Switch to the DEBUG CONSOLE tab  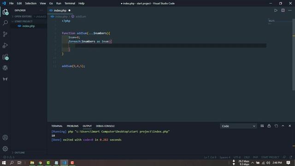105,126
